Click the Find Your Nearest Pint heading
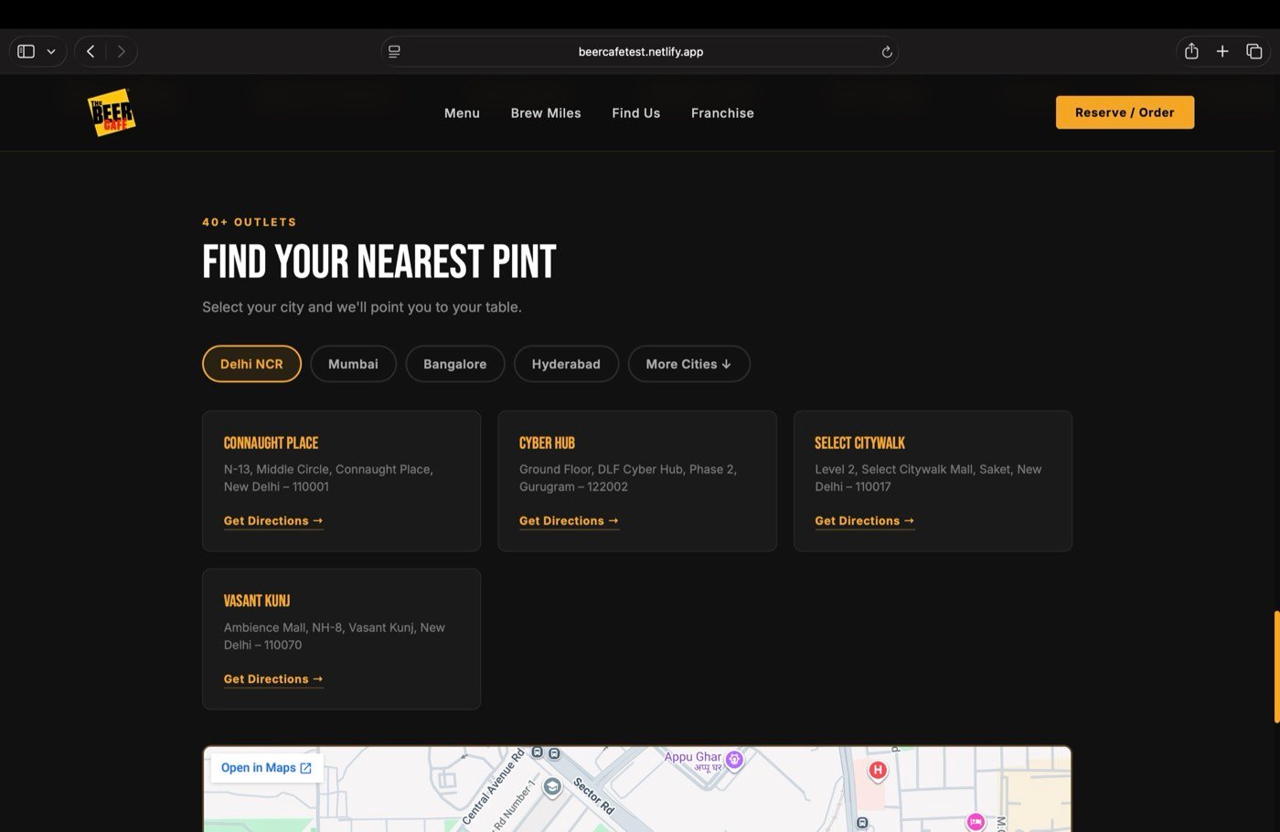Image resolution: width=1280 pixels, height=832 pixels. 379,262
